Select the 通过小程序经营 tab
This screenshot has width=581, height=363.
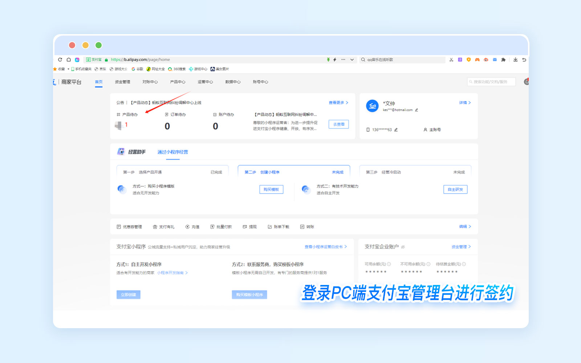(172, 152)
